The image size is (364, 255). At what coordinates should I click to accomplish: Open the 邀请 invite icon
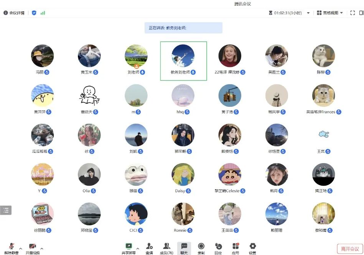coord(149,247)
